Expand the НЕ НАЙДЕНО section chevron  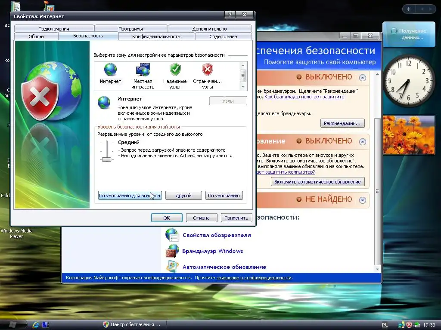tap(363, 200)
